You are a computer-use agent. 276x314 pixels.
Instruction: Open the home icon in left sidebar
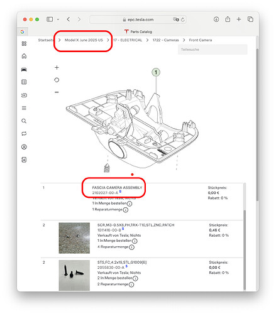coord(24,56)
